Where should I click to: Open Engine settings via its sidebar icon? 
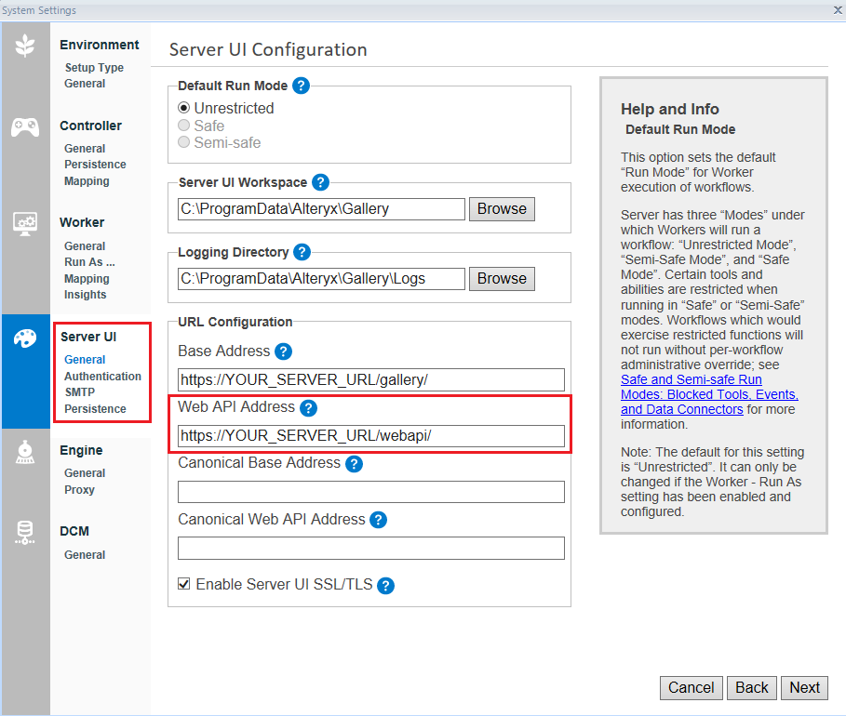(x=24, y=453)
